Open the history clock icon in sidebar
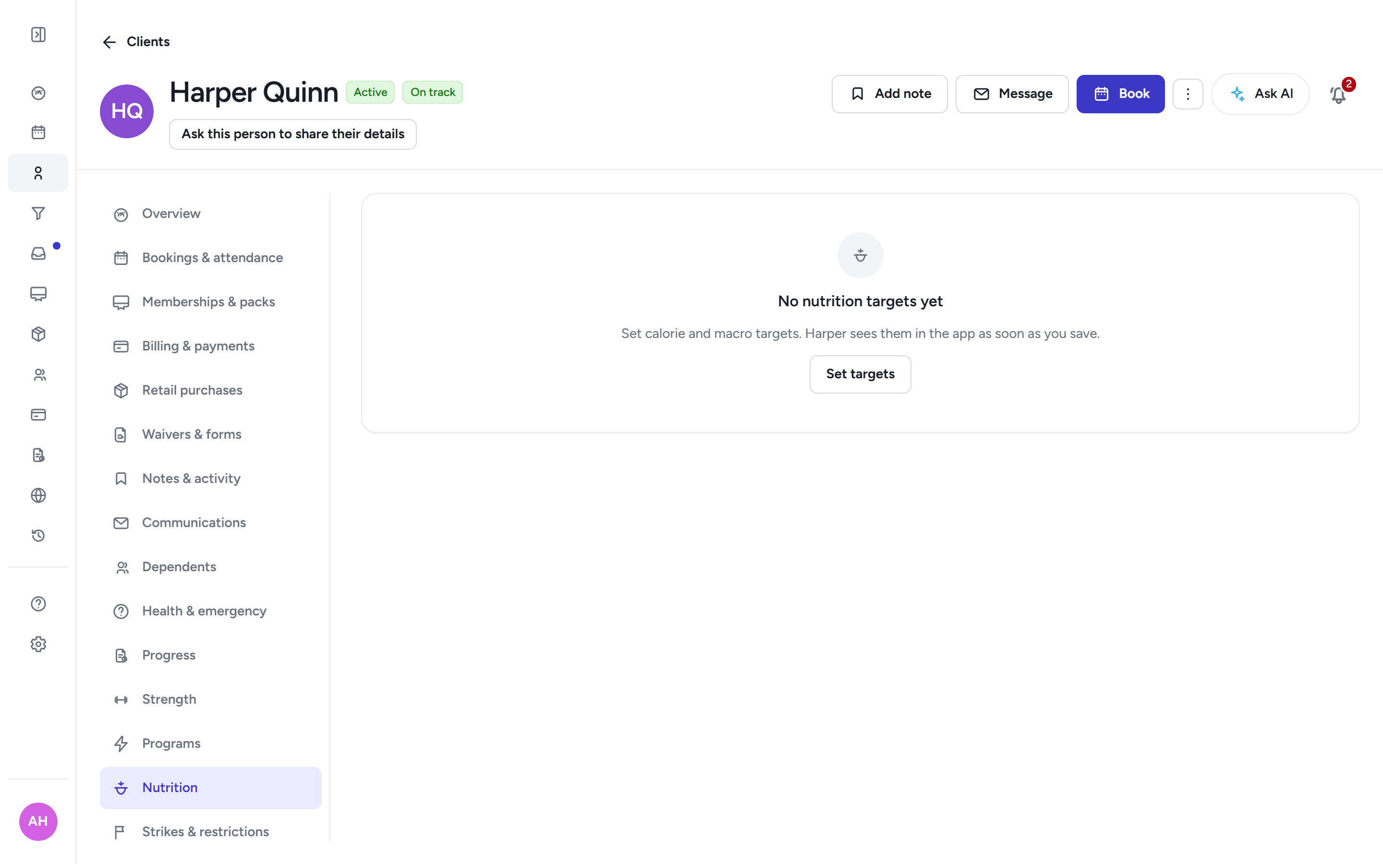The width and height of the screenshot is (1383, 864). click(x=38, y=535)
